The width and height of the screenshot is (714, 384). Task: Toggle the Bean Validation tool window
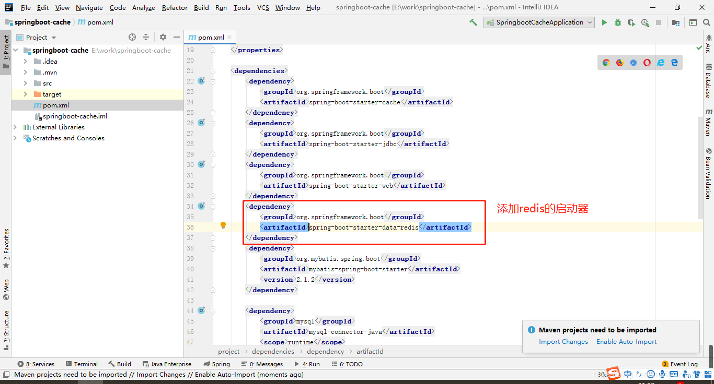(708, 173)
